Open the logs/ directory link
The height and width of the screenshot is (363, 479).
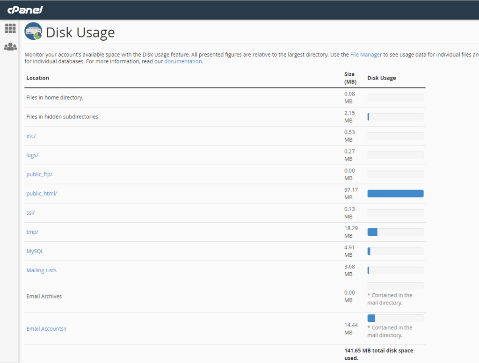32,155
